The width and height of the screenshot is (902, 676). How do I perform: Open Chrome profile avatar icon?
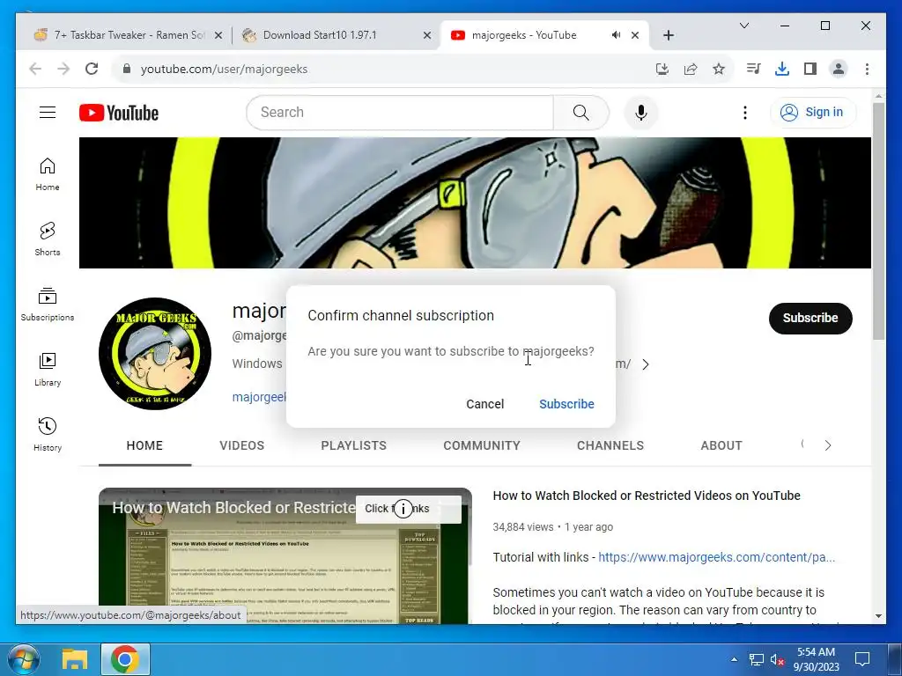(x=839, y=69)
